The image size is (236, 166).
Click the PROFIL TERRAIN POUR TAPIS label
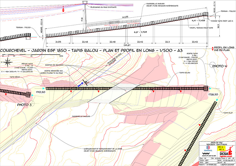click(x=201, y=28)
